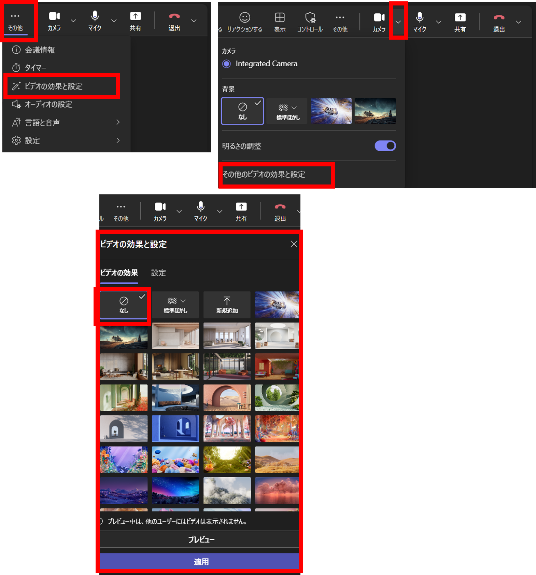Viewport: 536px width, 575px height.
Task: Select Integrated Camera radio button
Action: 226,64
